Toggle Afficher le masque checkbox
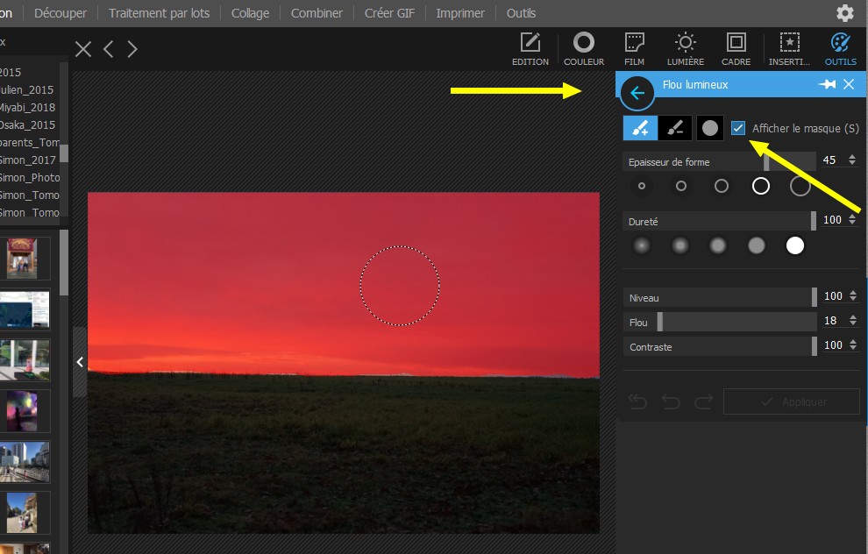The image size is (868, 554). [738, 128]
